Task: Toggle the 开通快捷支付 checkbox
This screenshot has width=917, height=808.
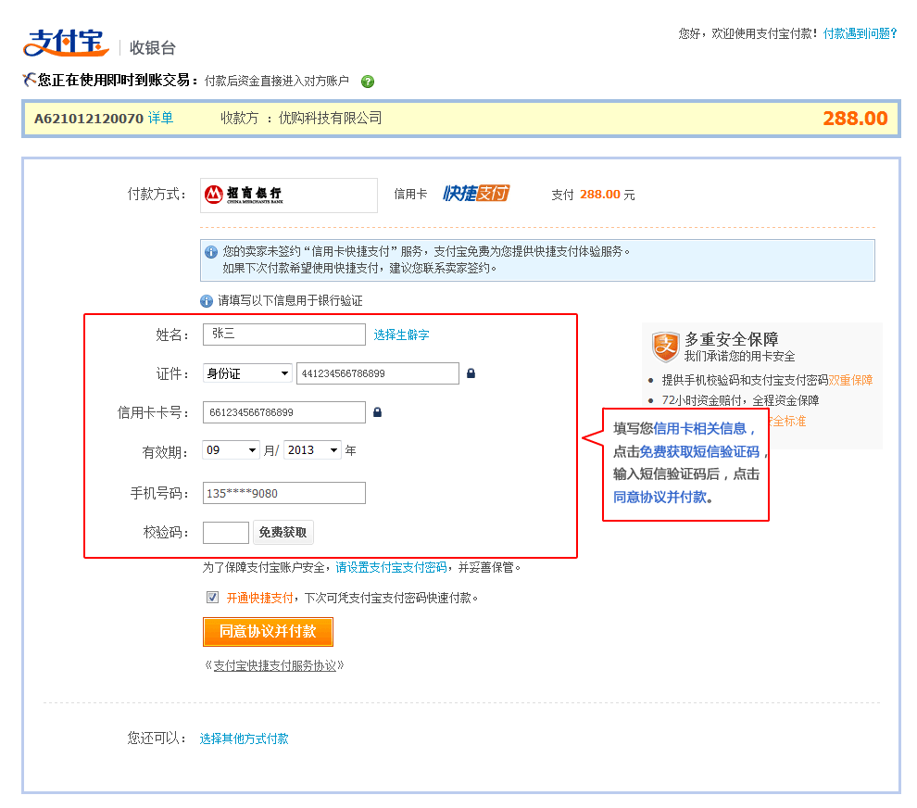Action: 212,598
